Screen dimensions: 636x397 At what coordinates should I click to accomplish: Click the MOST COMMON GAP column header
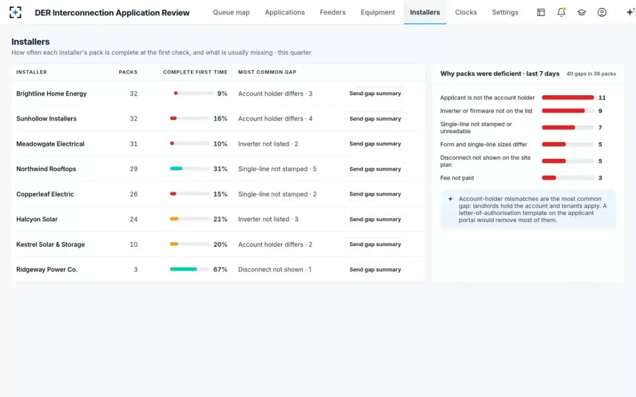point(267,72)
